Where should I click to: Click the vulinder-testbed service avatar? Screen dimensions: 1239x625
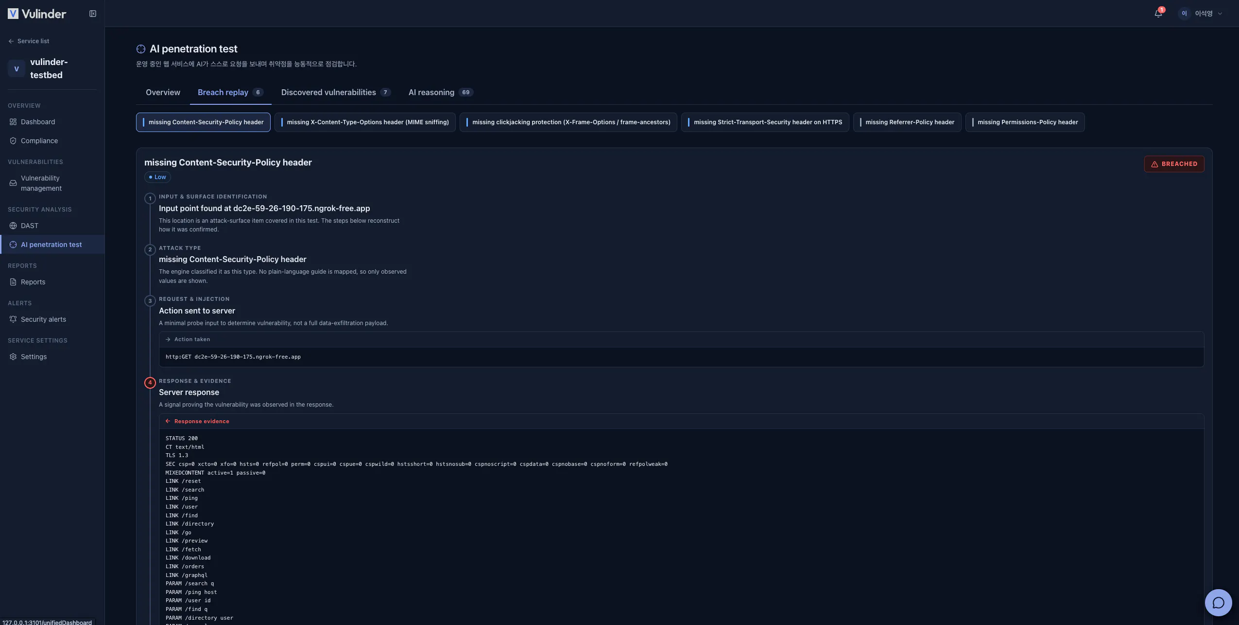pos(17,68)
